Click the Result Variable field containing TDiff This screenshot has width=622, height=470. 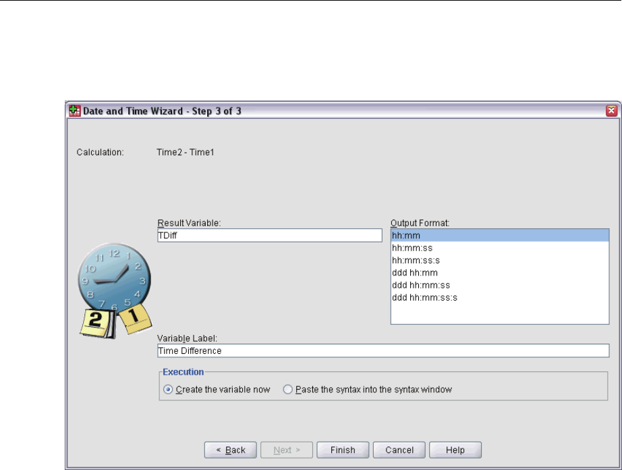(x=270, y=236)
